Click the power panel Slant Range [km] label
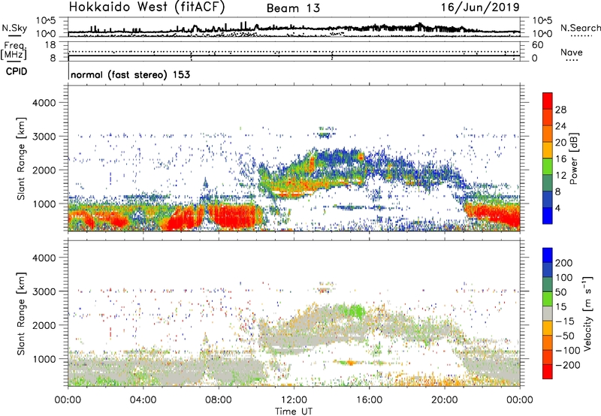Viewport: 601px width, 416px height. [x=21, y=158]
